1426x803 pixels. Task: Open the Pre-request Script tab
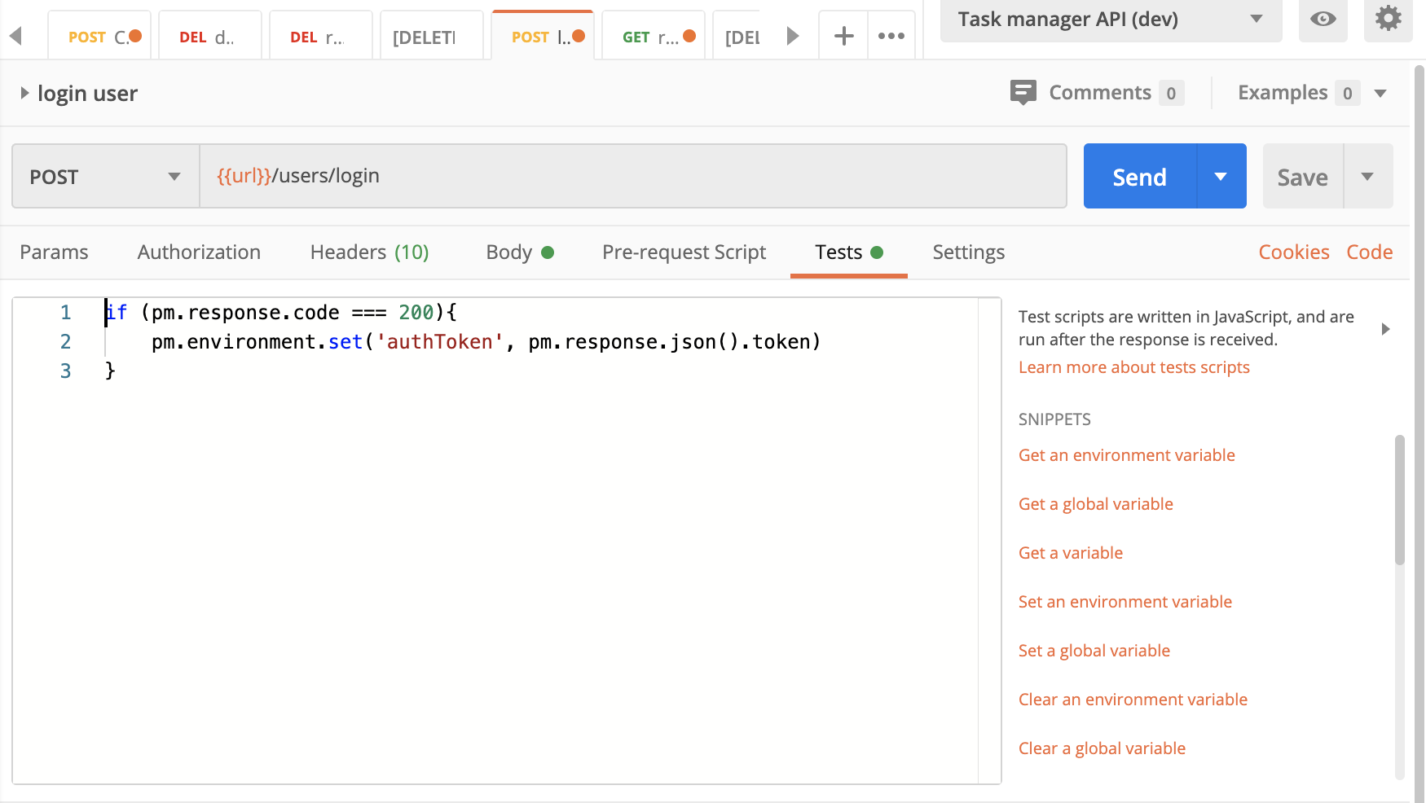tap(684, 252)
